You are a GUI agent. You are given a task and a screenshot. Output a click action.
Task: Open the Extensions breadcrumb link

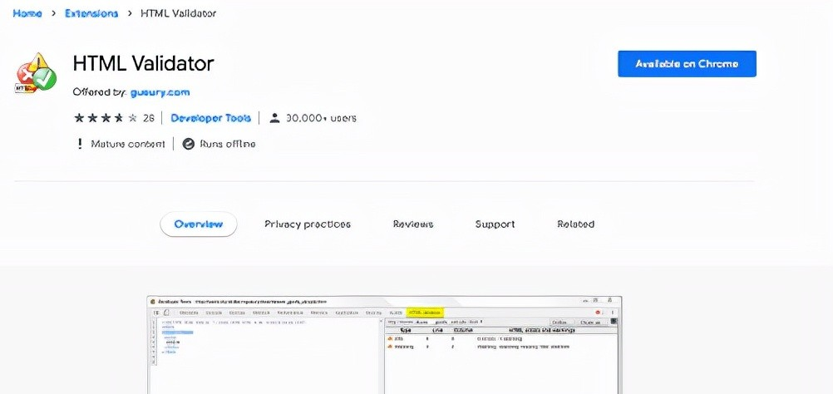tap(91, 14)
